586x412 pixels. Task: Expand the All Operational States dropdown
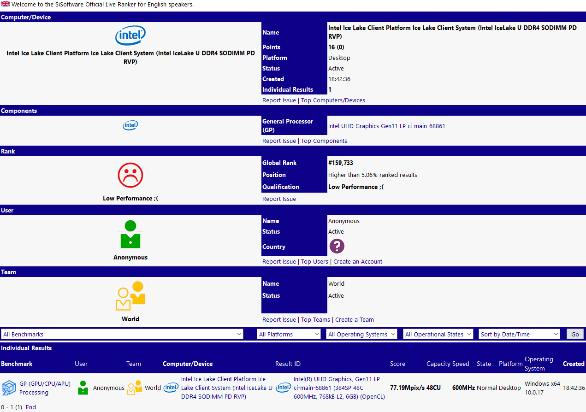438,334
